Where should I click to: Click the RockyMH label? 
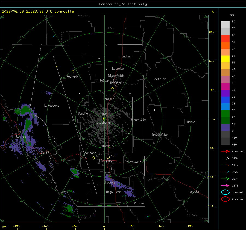click(x=72, y=77)
